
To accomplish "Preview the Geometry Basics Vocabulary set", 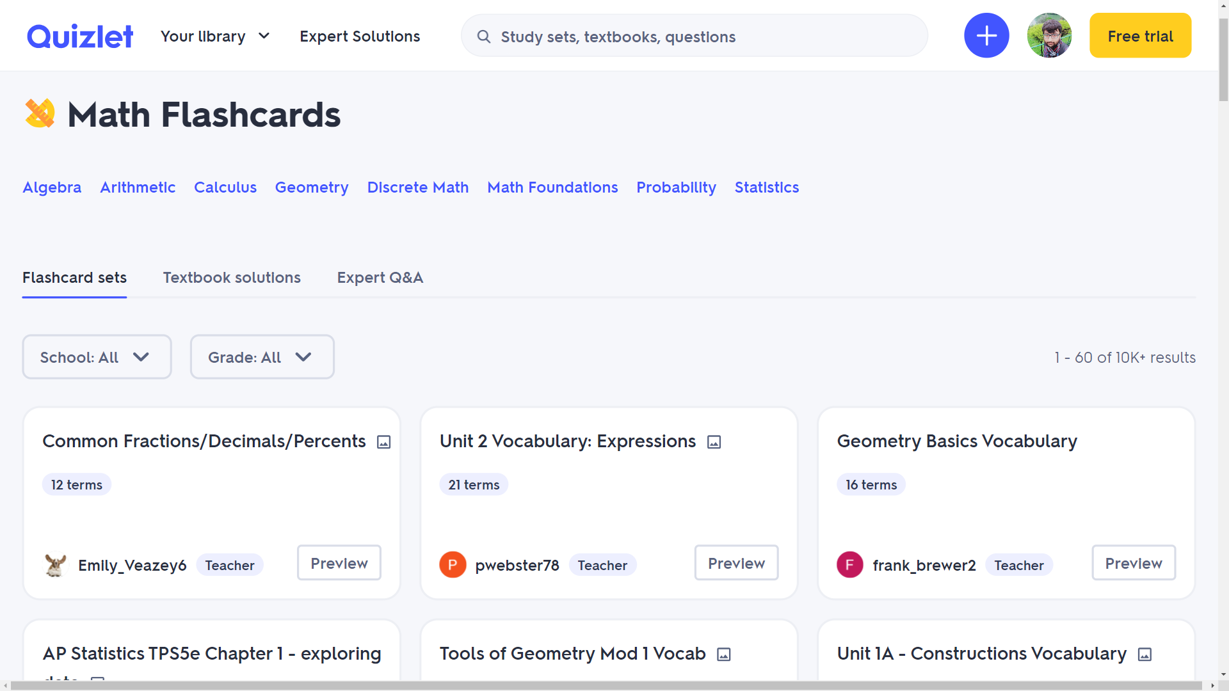I will (x=1133, y=563).
